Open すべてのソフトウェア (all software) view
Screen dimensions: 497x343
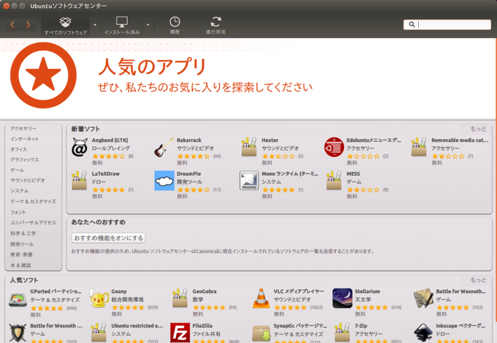coord(66,25)
